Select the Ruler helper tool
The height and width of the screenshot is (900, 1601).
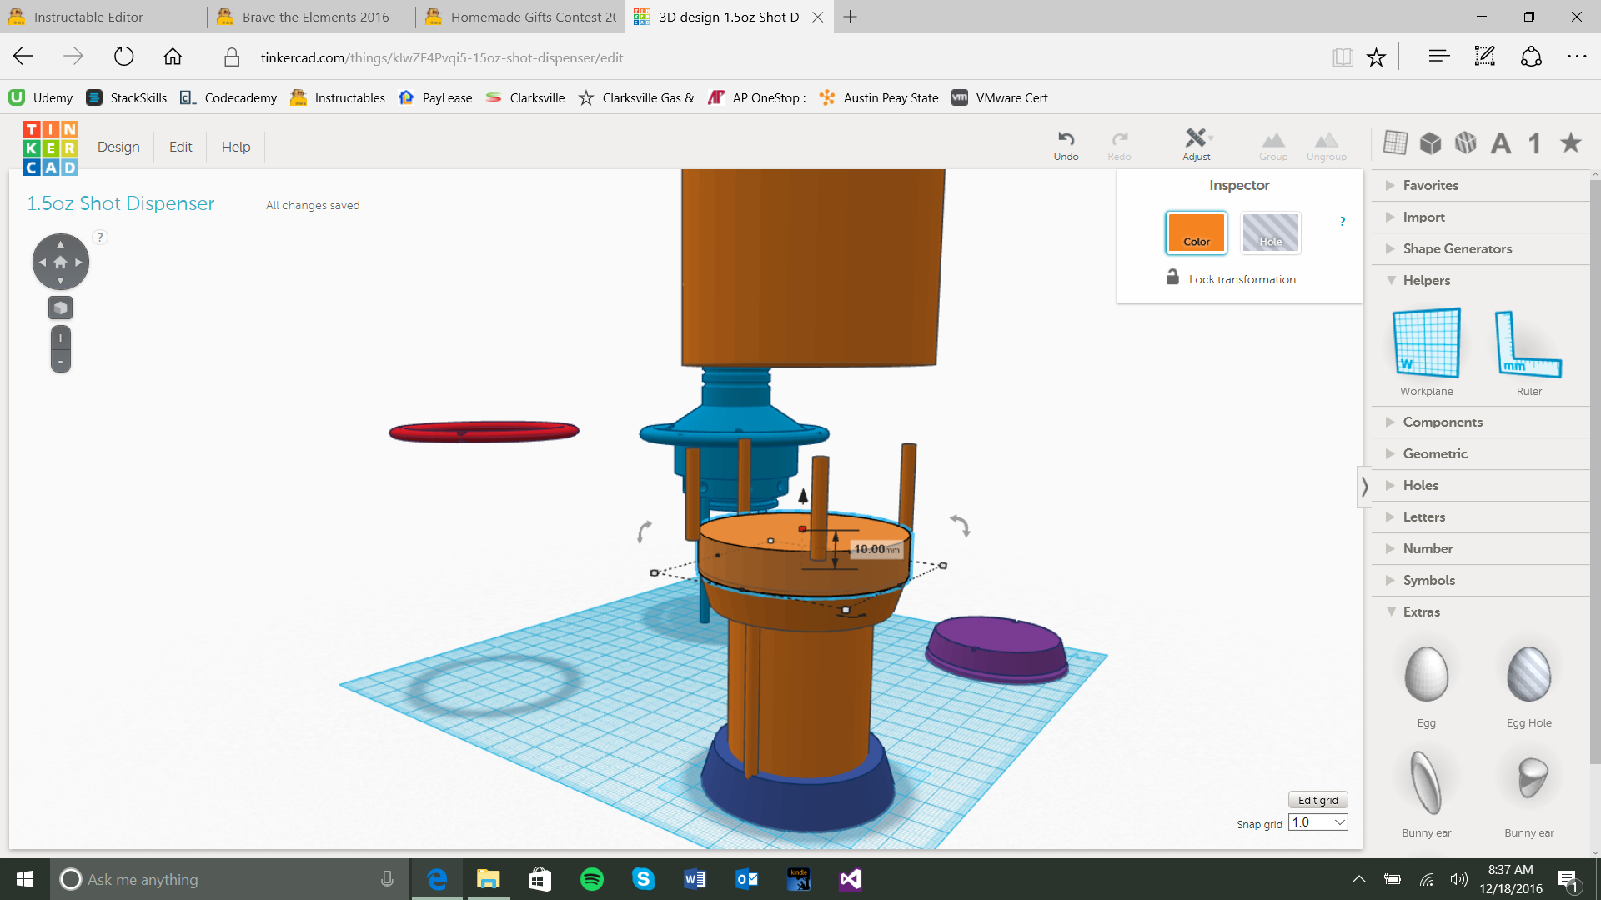click(x=1528, y=343)
